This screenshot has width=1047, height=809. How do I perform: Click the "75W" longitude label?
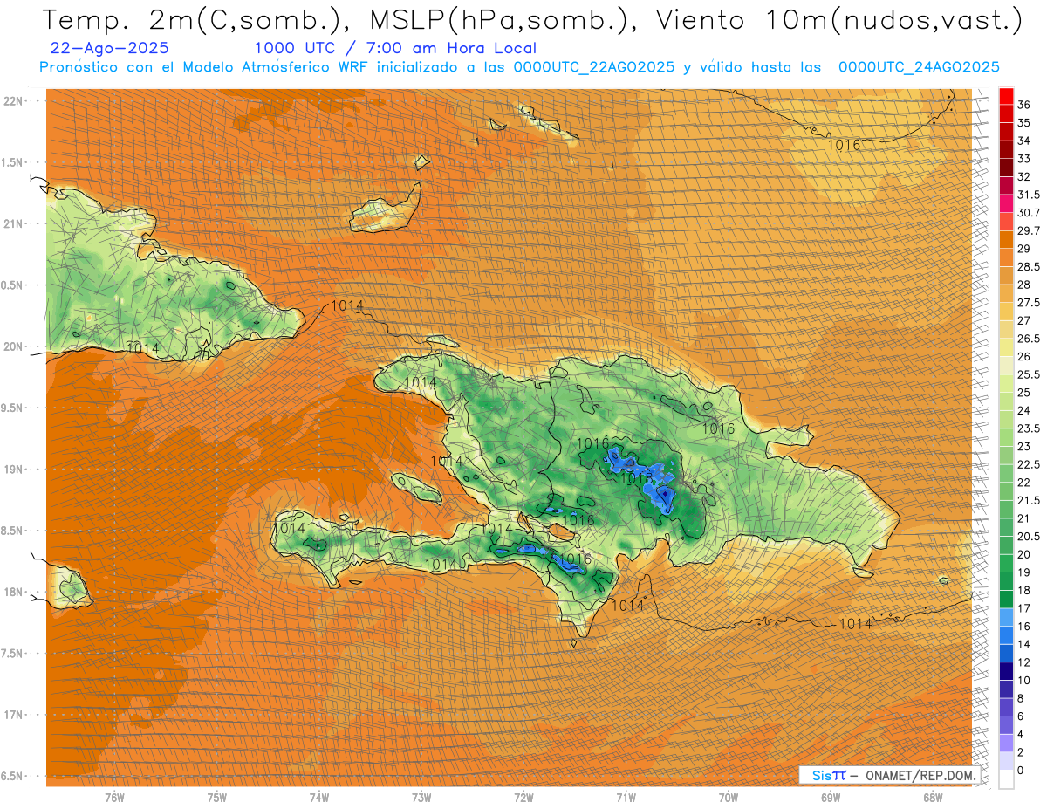217,798
